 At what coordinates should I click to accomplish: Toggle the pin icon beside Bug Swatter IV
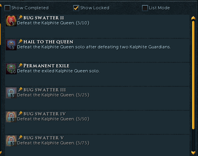[20, 113]
